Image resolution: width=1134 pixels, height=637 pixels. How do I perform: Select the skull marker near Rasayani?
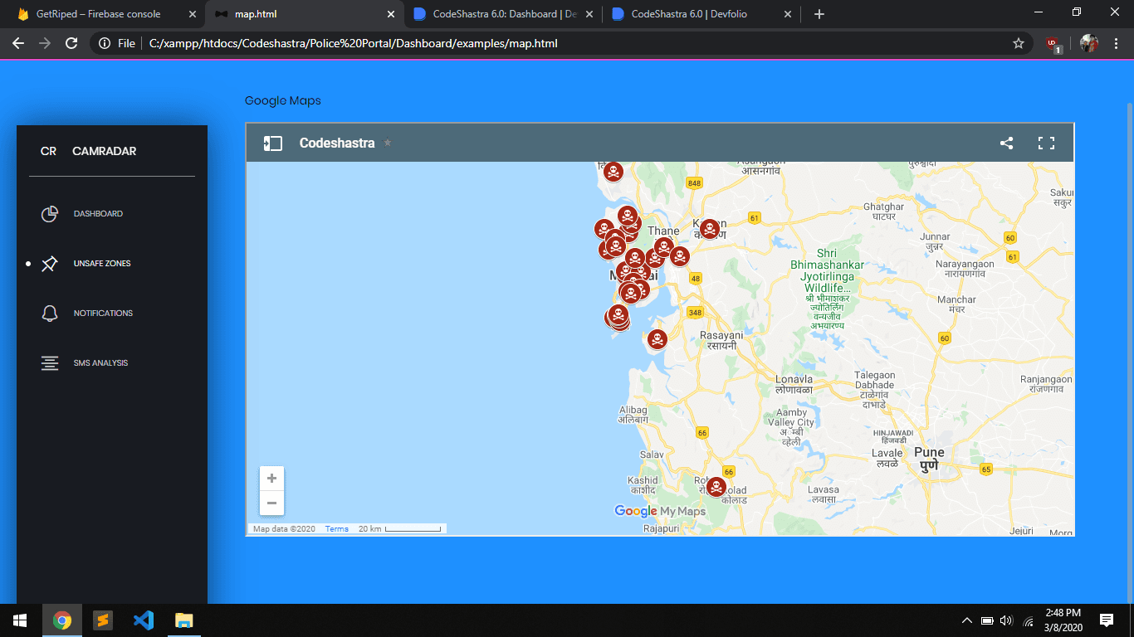[657, 339]
